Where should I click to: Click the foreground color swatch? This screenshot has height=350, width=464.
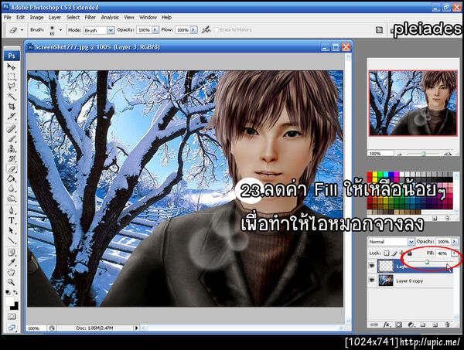click(x=9, y=302)
